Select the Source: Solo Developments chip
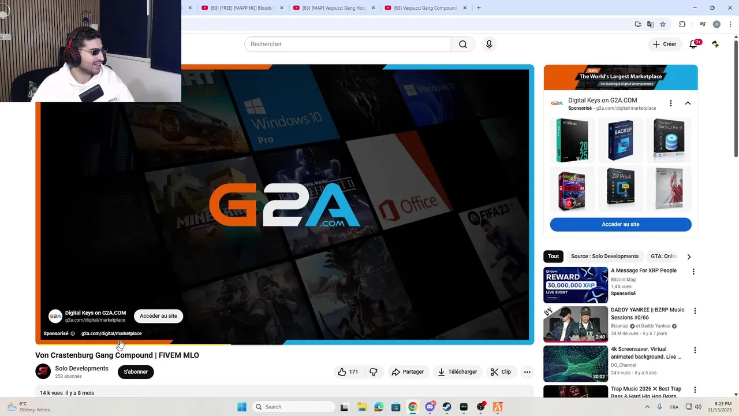 (x=604, y=257)
